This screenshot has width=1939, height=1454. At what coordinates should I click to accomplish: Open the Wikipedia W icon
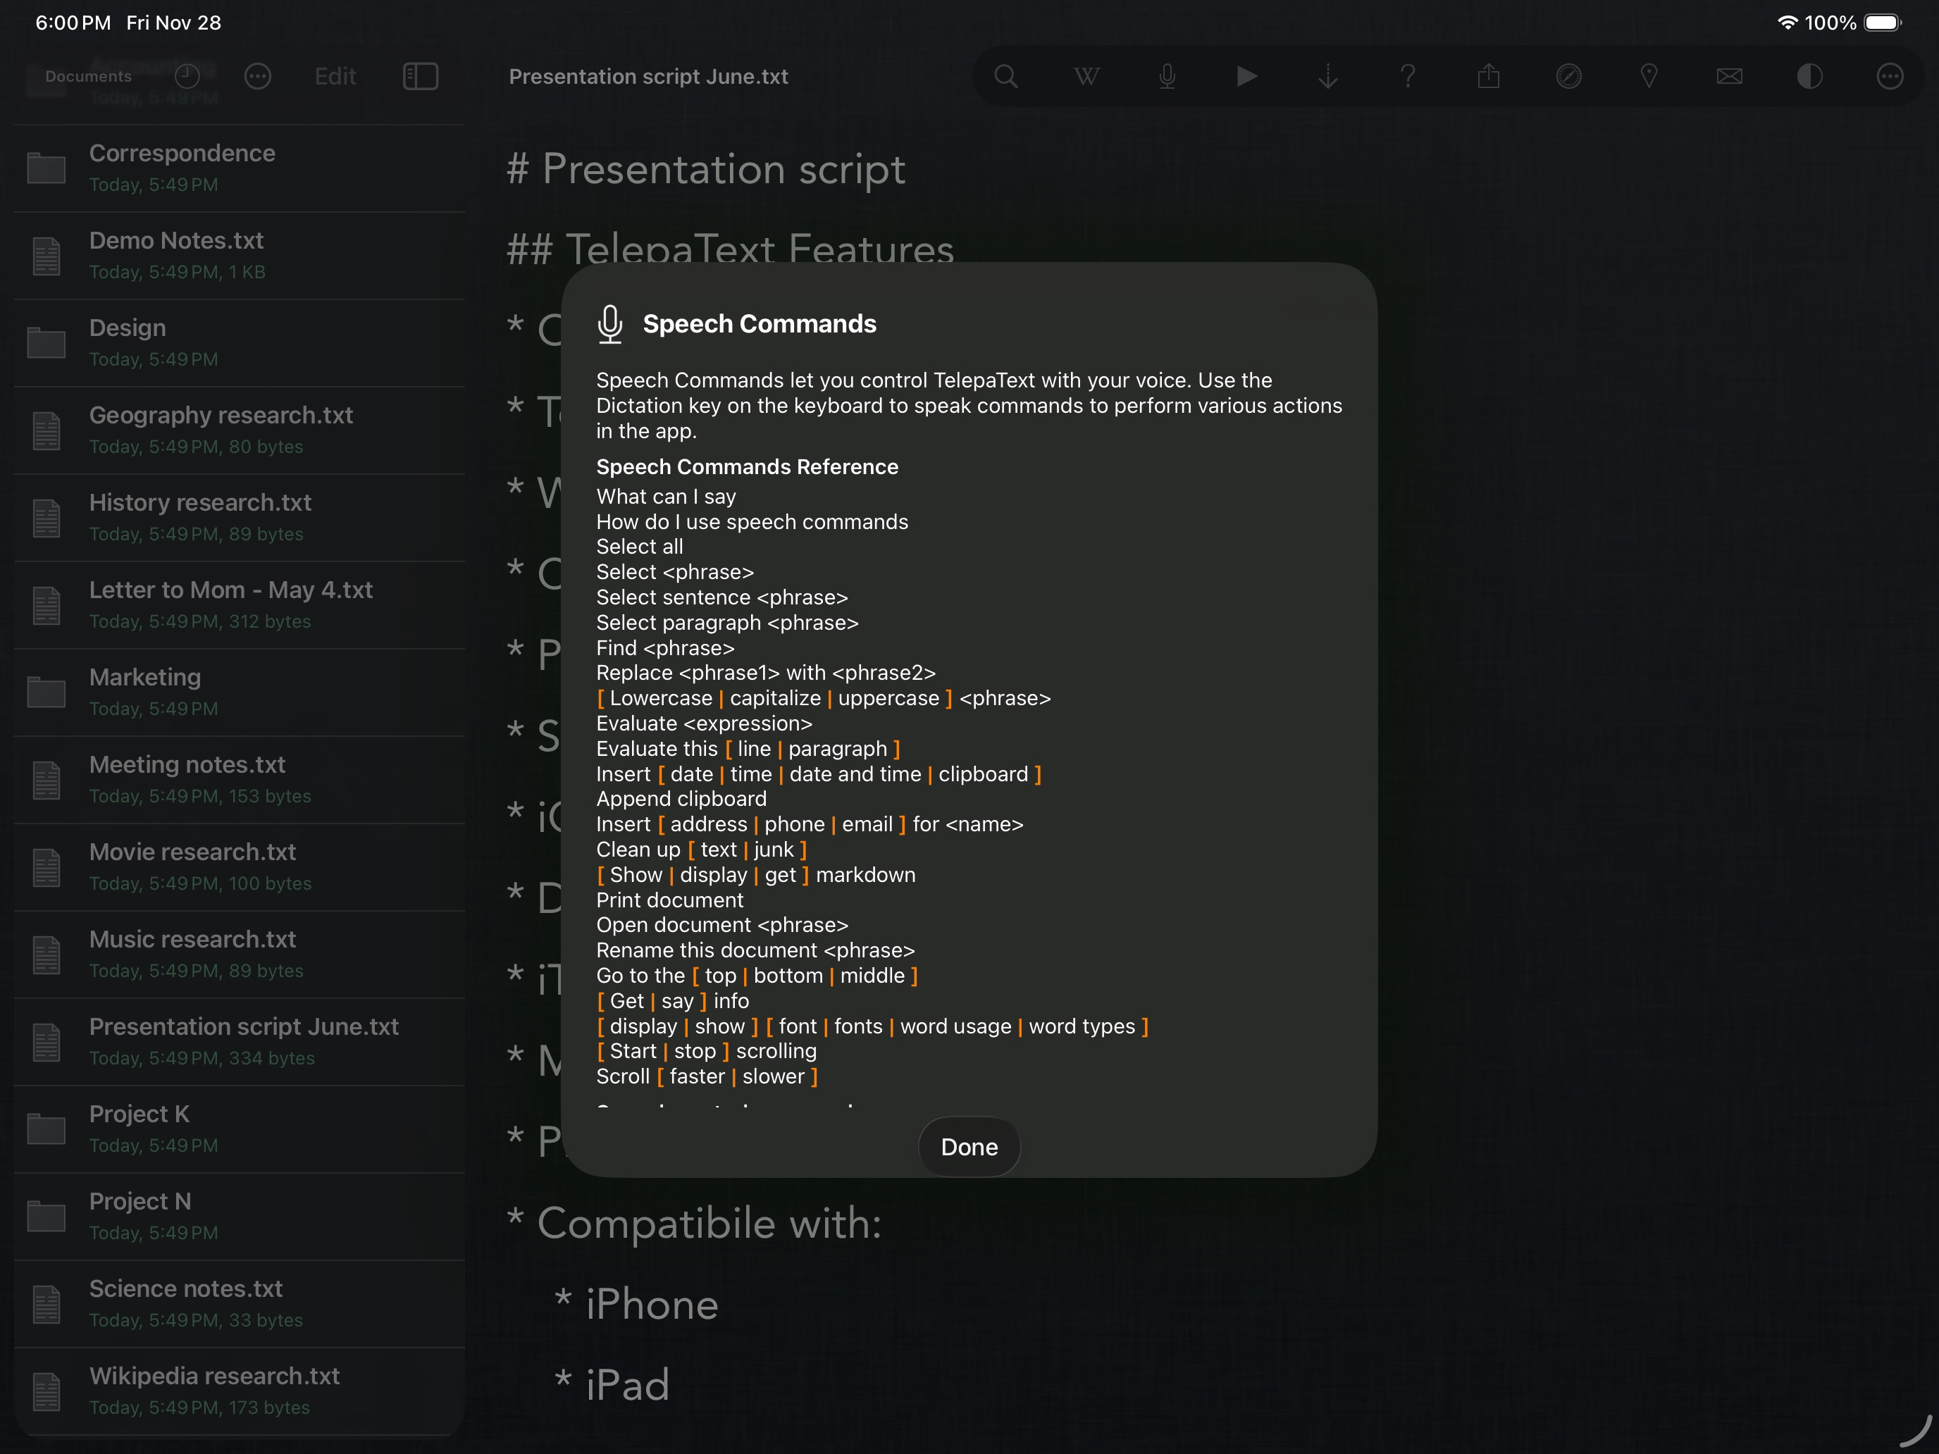pos(1086,76)
